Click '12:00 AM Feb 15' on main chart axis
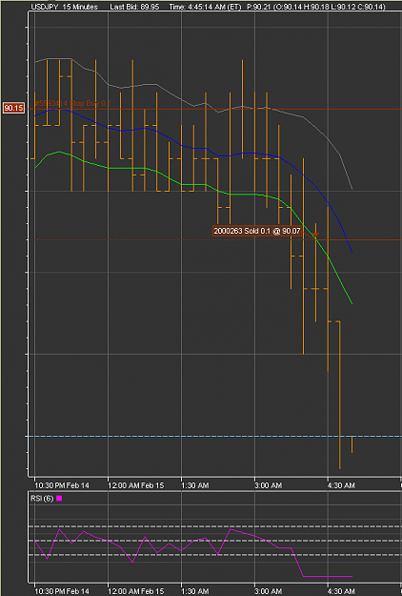The image size is (402, 596). coord(136,485)
